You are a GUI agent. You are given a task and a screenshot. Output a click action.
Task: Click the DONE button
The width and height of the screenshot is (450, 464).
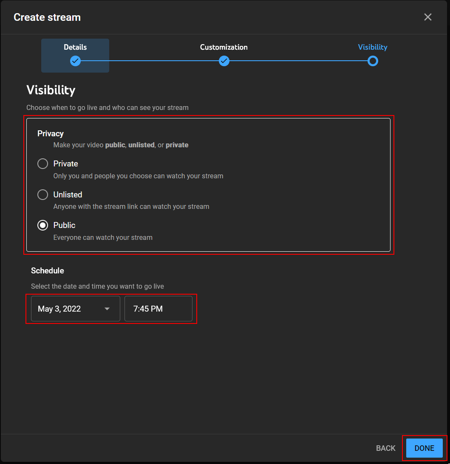tap(424, 448)
